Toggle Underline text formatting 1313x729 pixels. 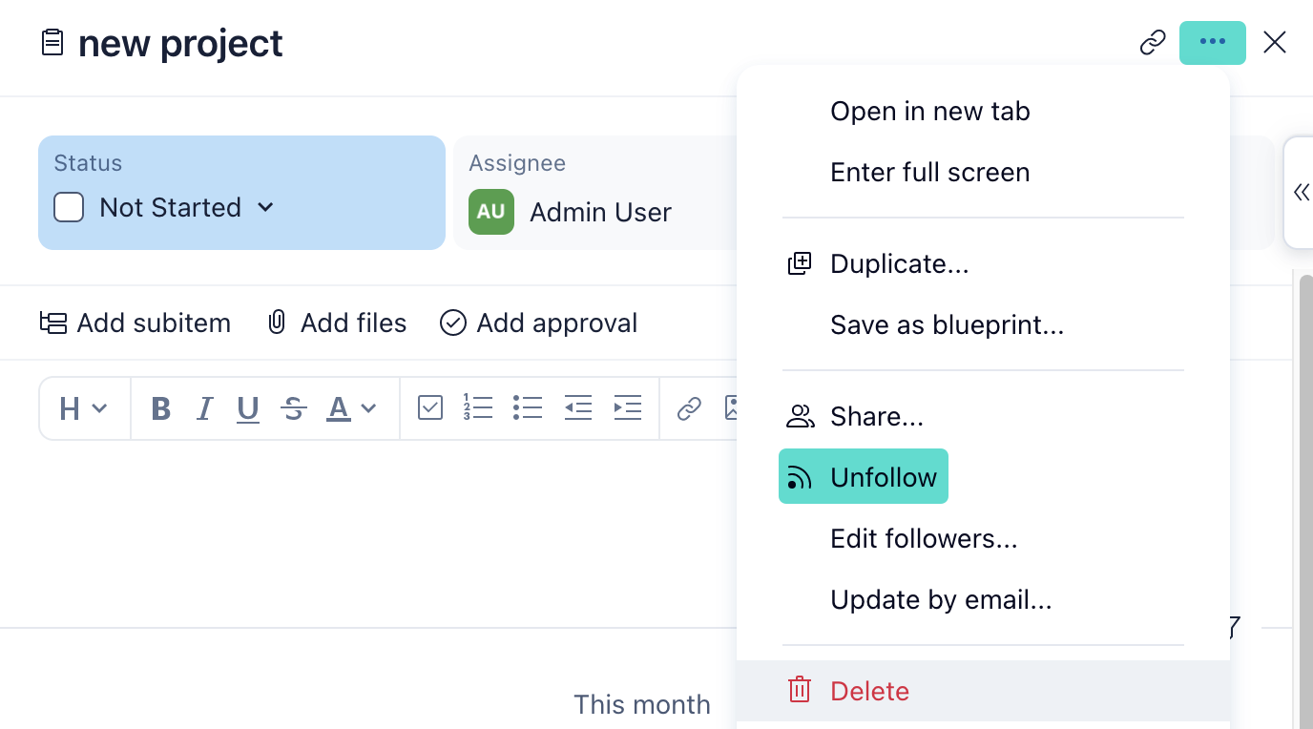[x=248, y=409]
